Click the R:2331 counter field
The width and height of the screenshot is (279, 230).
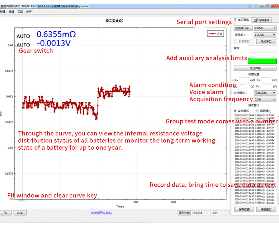pyautogui.click(x=201, y=213)
